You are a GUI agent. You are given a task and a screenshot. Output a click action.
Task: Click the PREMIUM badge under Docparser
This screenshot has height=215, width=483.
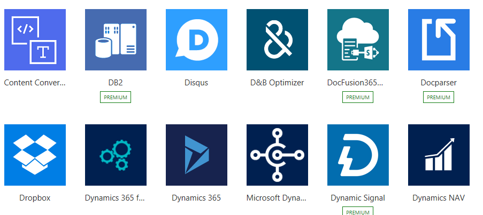click(438, 97)
